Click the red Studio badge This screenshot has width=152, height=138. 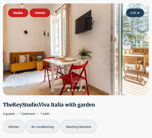pyautogui.click(x=18, y=13)
